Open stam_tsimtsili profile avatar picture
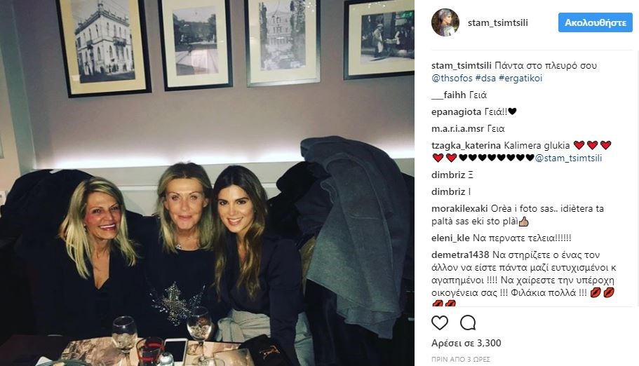The image size is (639, 366). coord(445,22)
